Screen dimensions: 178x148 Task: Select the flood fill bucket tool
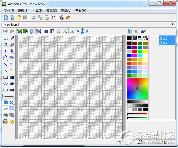[12, 57]
